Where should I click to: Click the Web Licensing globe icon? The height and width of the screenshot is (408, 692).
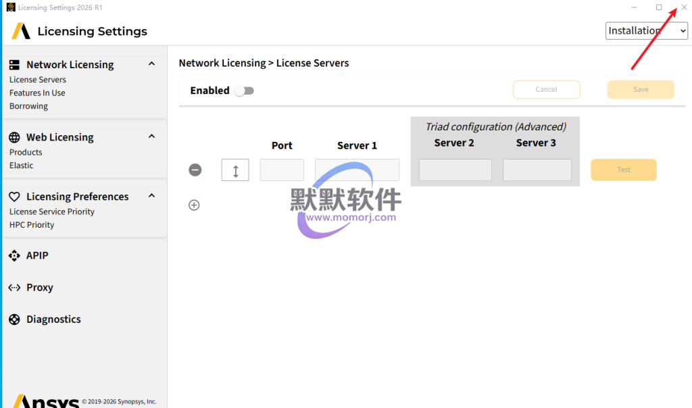tap(14, 137)
